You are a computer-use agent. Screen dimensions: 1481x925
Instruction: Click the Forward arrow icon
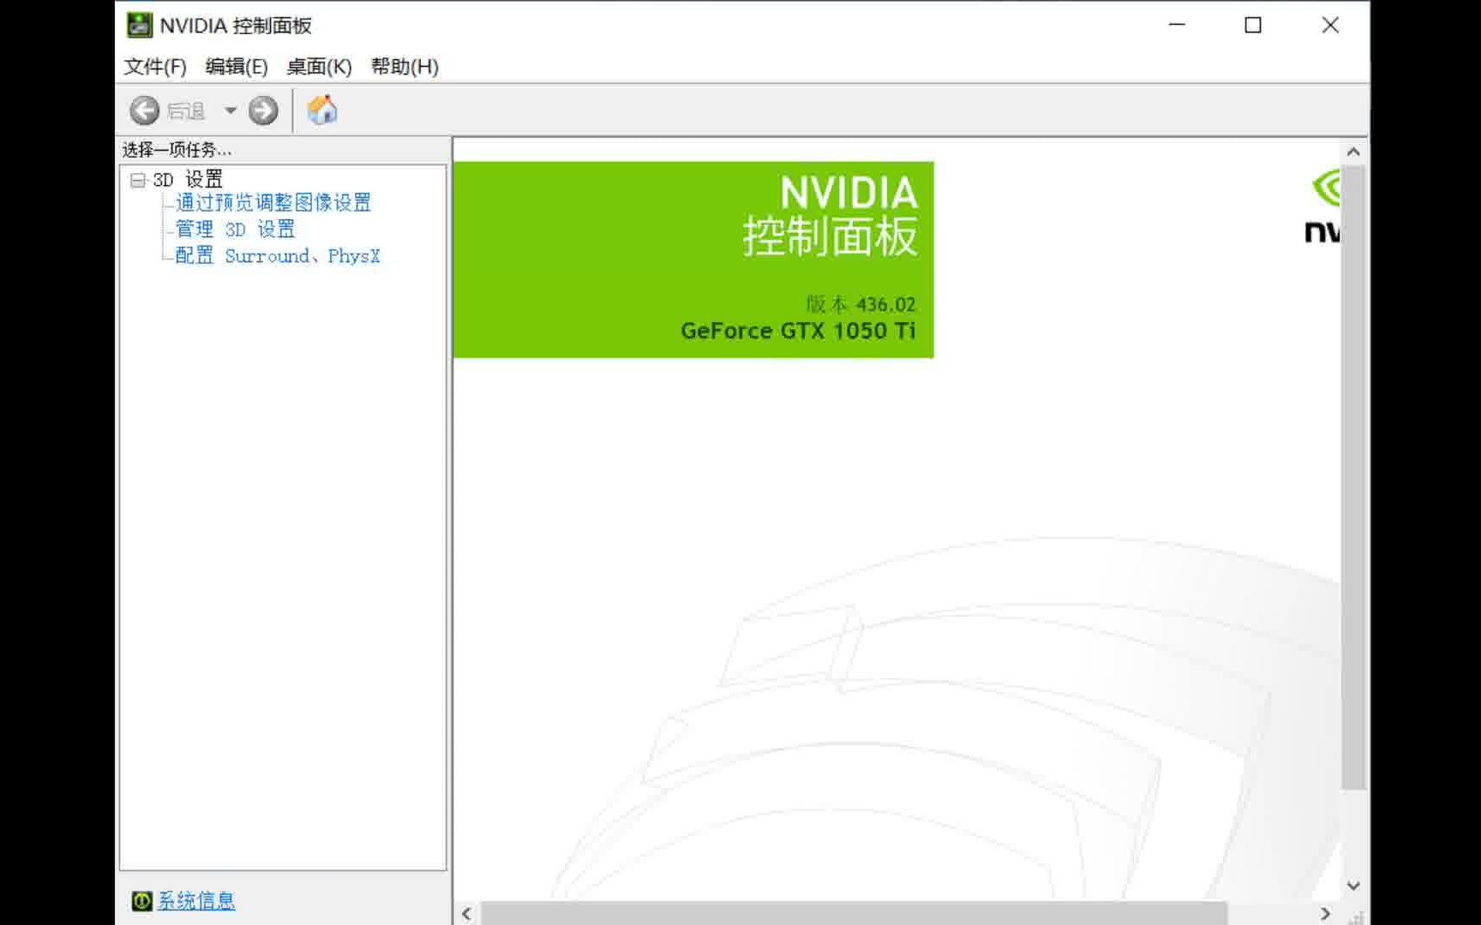263,110
